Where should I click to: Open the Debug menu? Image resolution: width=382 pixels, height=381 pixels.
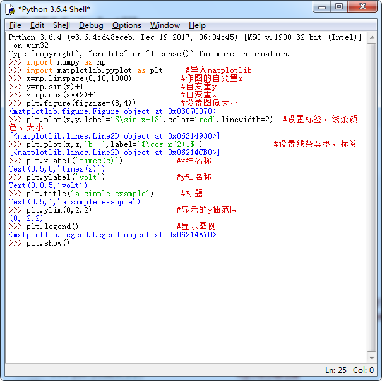pyautogui.click(x=91, y=25)
